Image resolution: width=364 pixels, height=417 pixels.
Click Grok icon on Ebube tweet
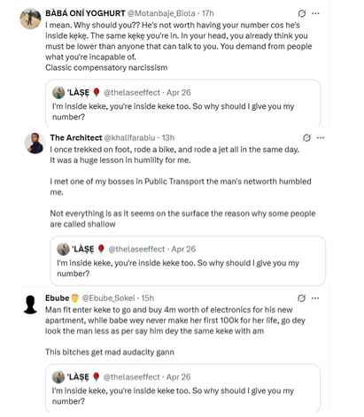point(301,298)
